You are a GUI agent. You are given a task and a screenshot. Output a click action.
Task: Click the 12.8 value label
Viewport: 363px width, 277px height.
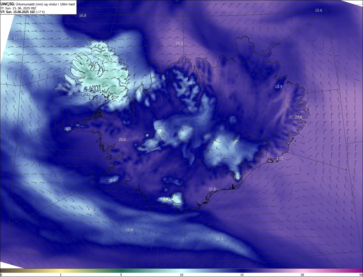(129, 230)
